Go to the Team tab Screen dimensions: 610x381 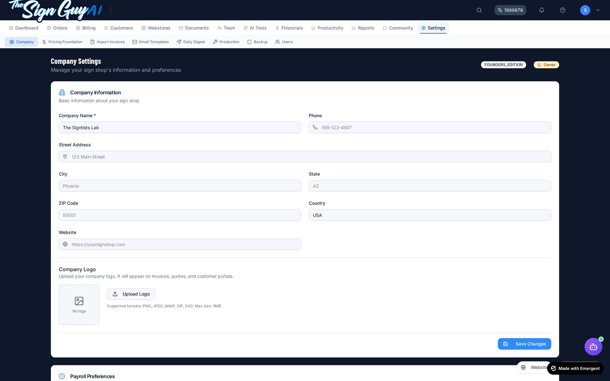click(226, 28)
